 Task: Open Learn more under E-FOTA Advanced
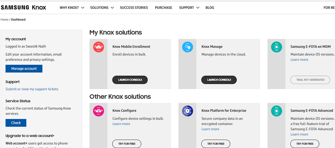pyautogui.click(x=299, y=134)
